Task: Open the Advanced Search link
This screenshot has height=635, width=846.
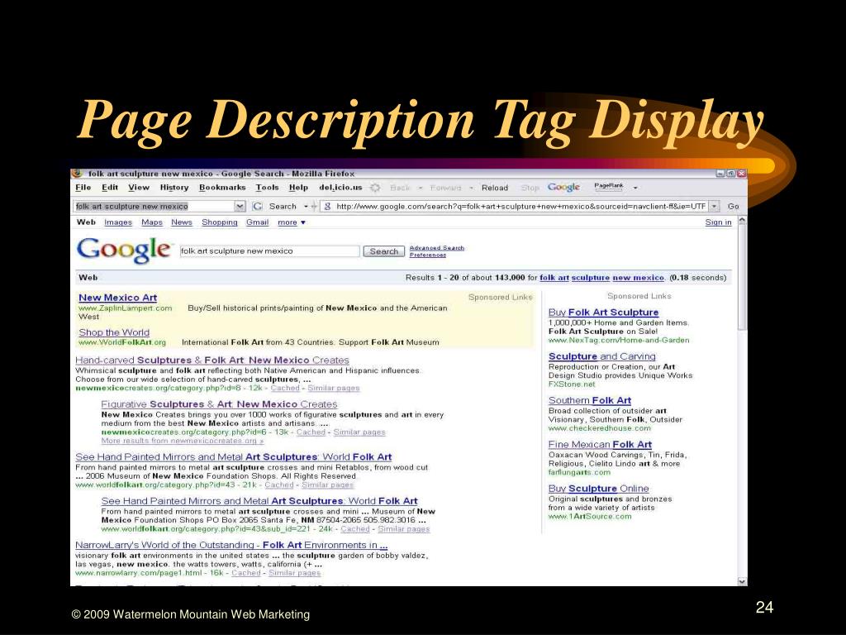Action: (436, 248)
